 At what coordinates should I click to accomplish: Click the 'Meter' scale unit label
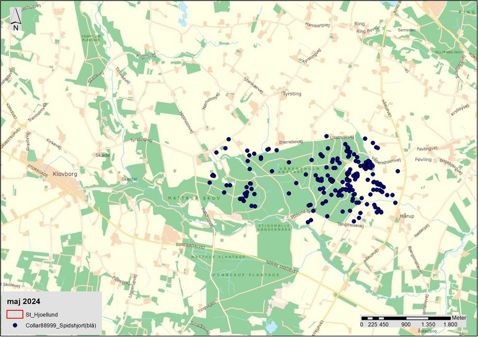[x=459, y=317]
